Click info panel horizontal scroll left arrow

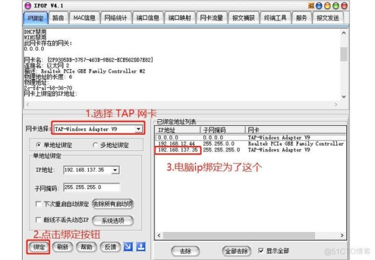27,105
